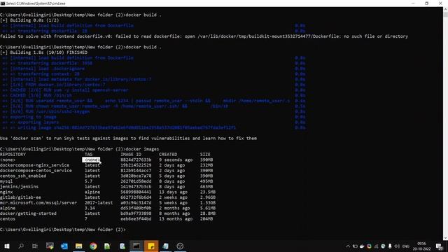Click the 13 months ago created value

176,219
